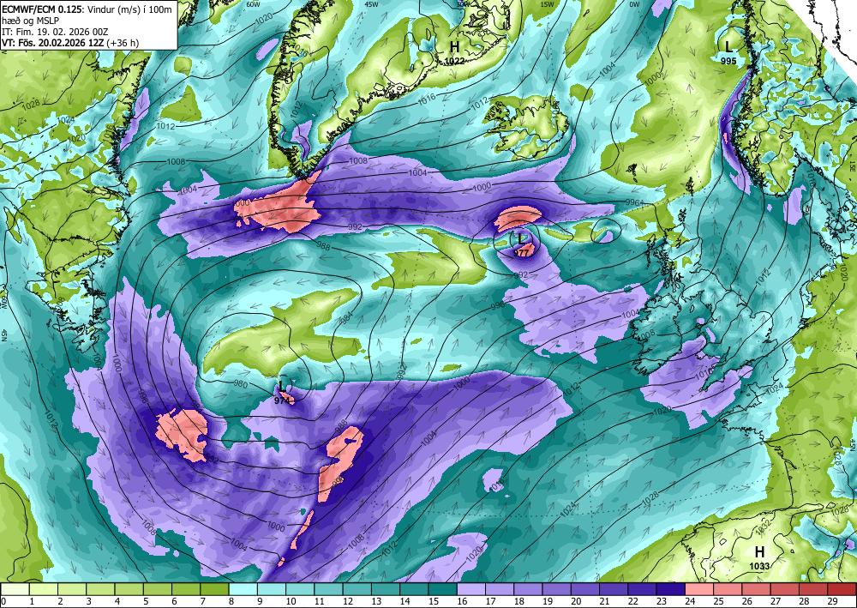
Task: Click the red legend swatch labeled 29
Action: 842,589
